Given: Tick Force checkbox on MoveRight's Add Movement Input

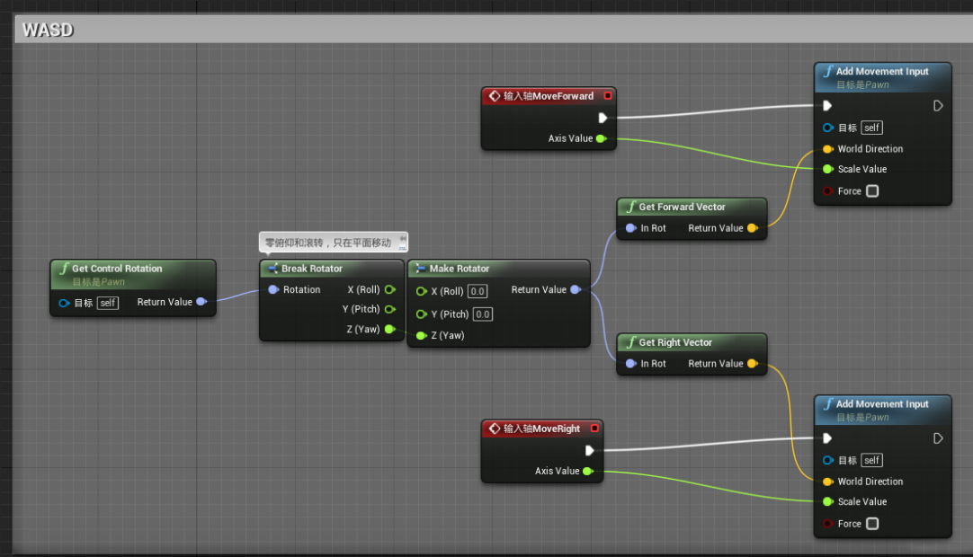Looking at the screenshot, I should point(872,524).
